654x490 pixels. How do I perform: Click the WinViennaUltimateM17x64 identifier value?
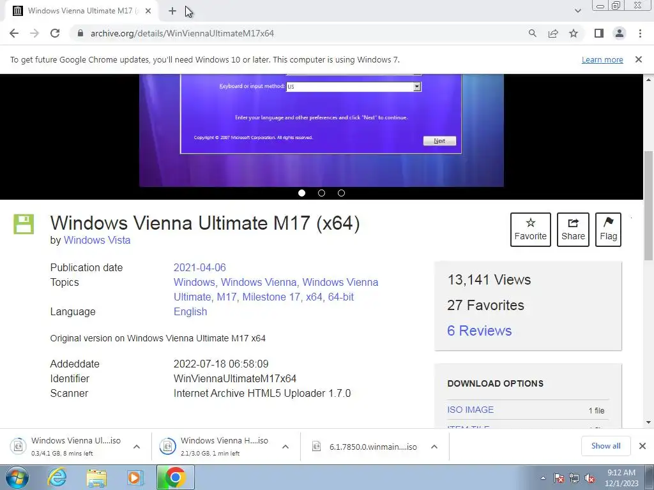coord(235,379)
